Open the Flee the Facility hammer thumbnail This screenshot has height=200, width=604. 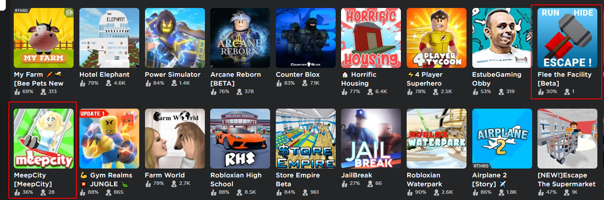coord(568,38)
